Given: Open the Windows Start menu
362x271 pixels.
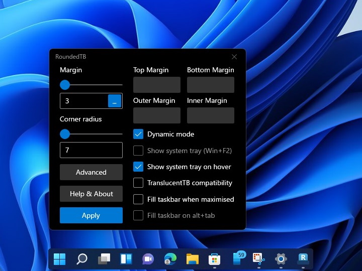Looking at the screenshot, I should (59, 259).
